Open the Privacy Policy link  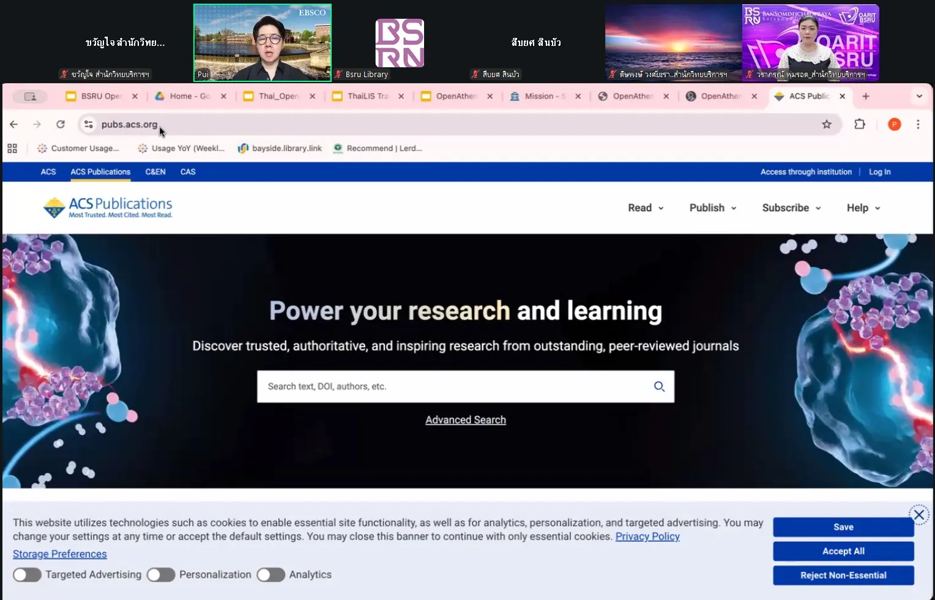[x=647, y=536]
